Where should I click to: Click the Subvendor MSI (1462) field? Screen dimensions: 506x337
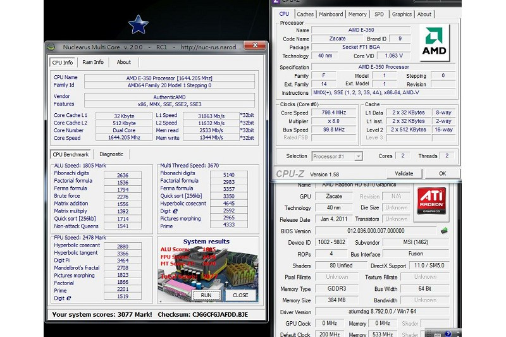pyautogui.click(x=416, y=242)
